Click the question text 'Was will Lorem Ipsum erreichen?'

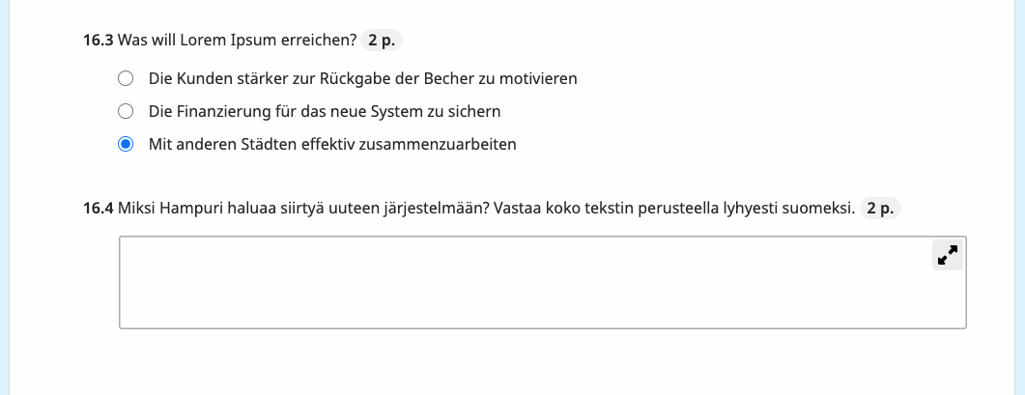click(x=238, y=41)
